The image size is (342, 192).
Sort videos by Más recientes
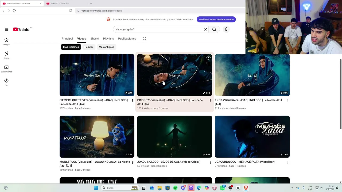tap(71, 47)
